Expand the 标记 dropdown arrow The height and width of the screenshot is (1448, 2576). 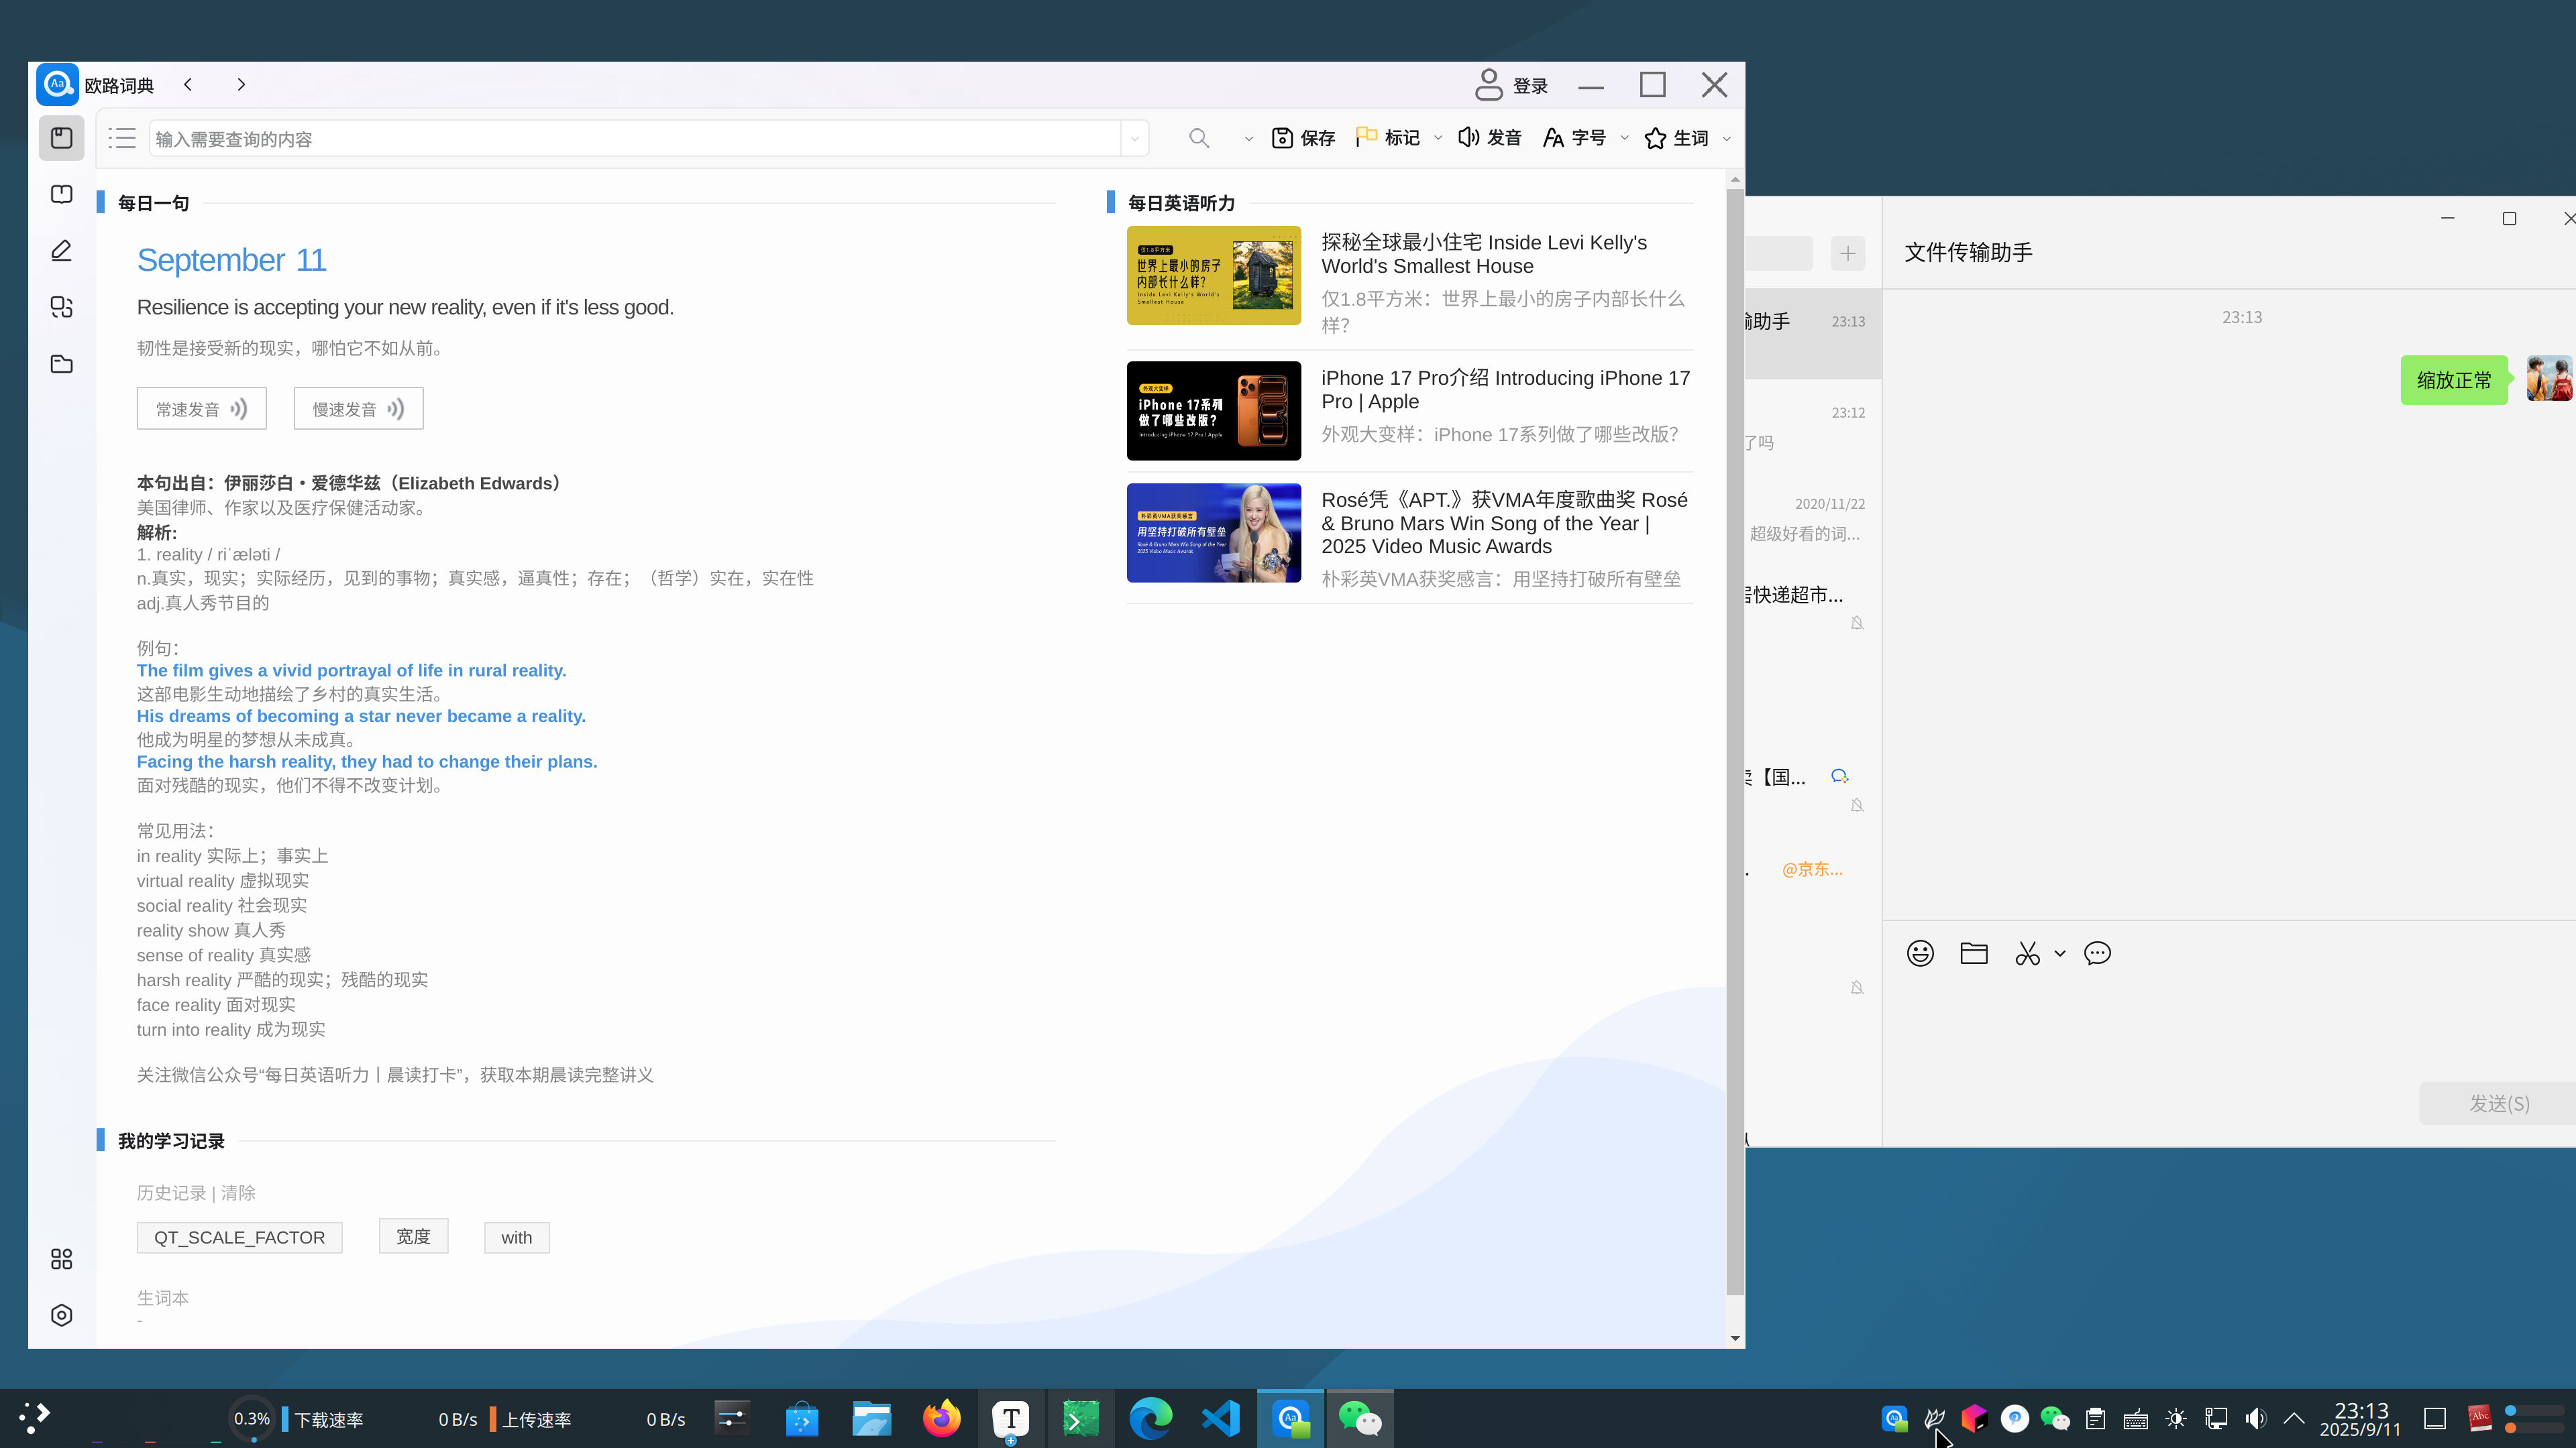(1438, 138)
